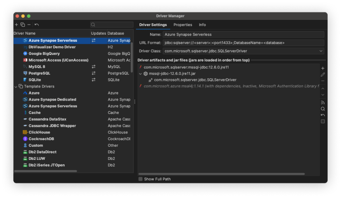Collapse the Template Drivers section

click(16, 86)
